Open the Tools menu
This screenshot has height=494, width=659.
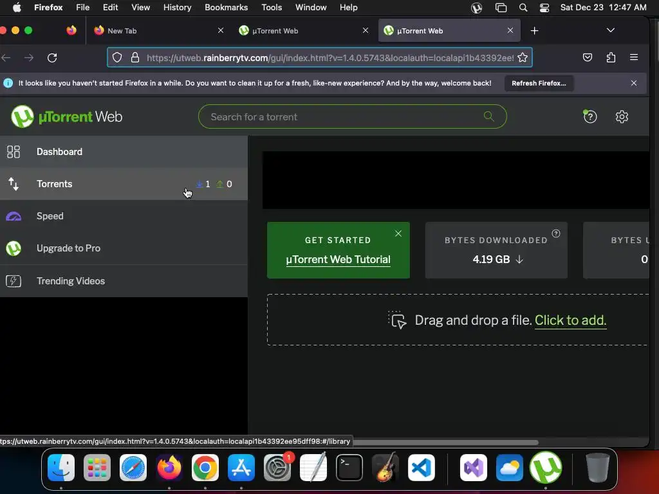(272, 7)
